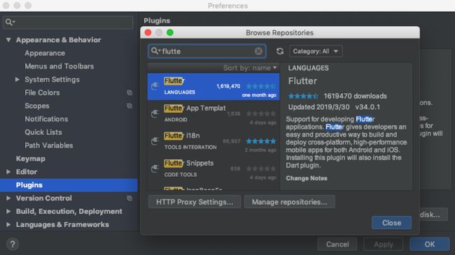This screenshot has height=255, width=455.
Task: Click the star rating of Flutter i18n
Action: tap(261, 141)
